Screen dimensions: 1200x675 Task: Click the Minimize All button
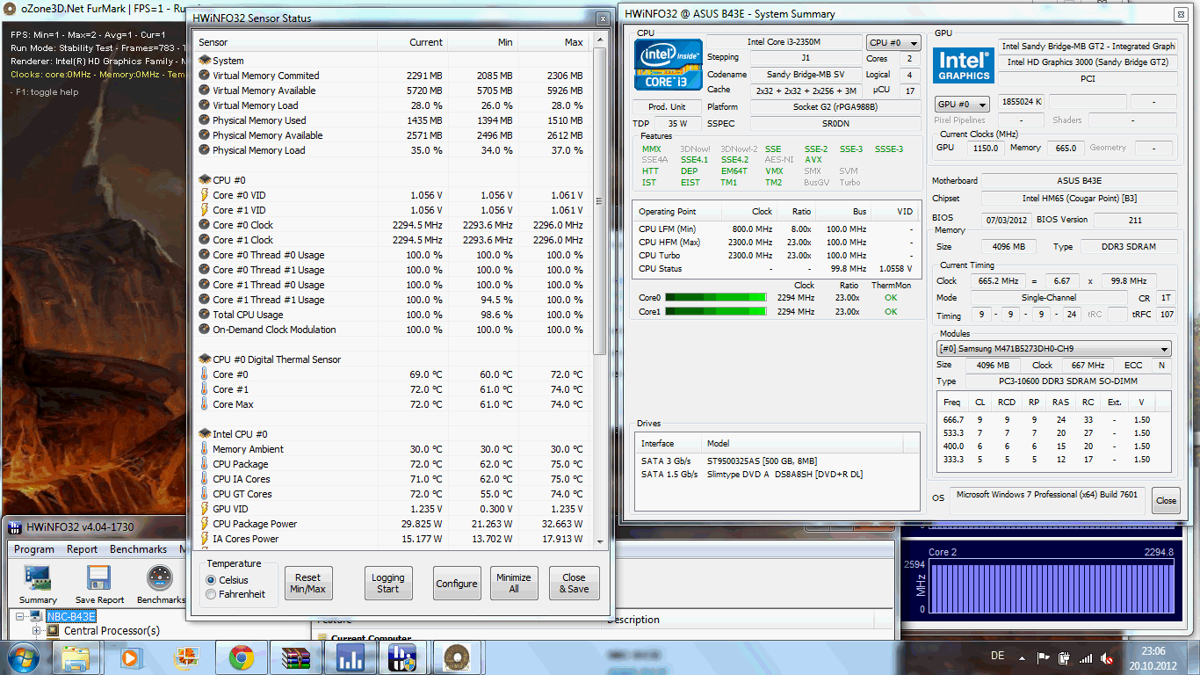514,583
